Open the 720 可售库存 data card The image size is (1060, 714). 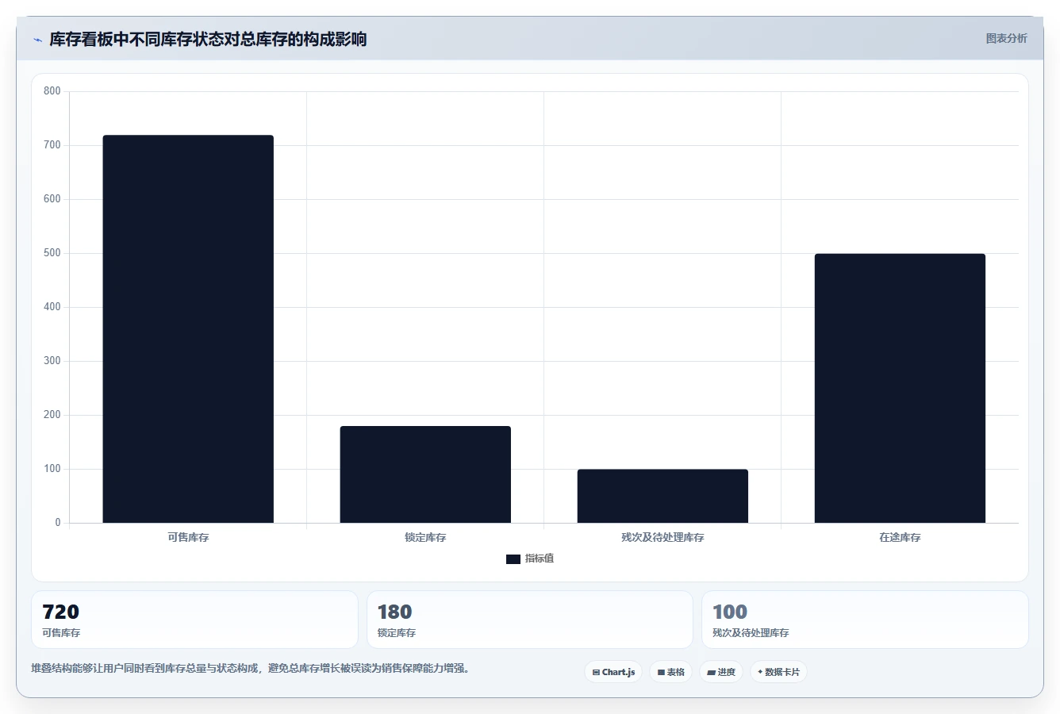(x=194, y=620)
